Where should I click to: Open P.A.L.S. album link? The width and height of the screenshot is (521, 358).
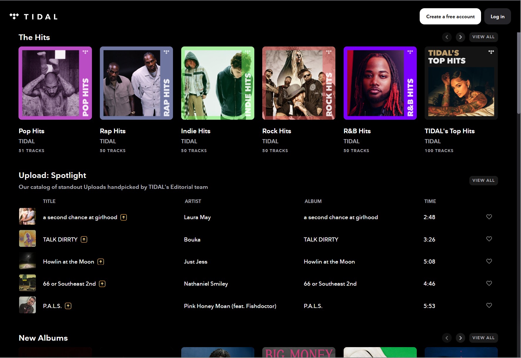click(x=313, y=306)
